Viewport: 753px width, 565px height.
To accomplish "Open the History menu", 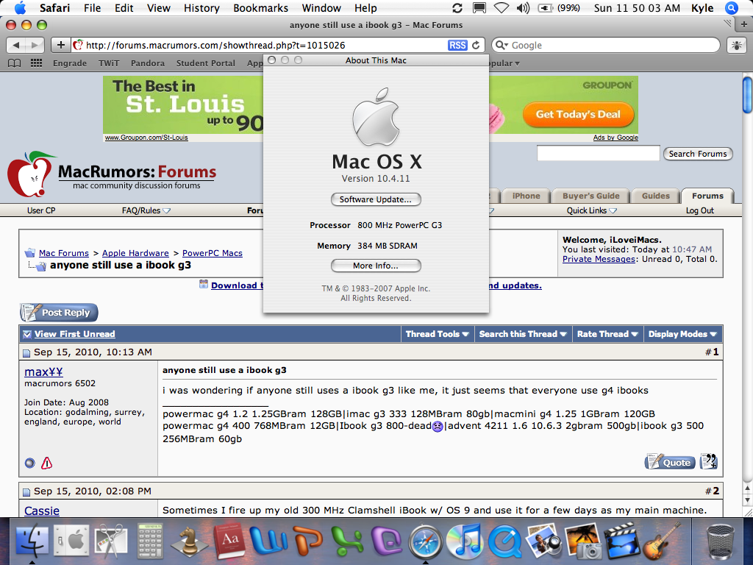I will click(201, 8).
